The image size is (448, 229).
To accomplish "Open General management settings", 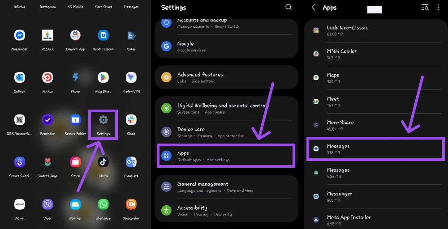I will click(226, 187).
